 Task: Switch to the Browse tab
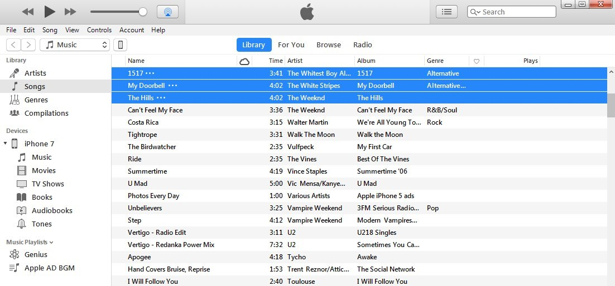(329, 45)
